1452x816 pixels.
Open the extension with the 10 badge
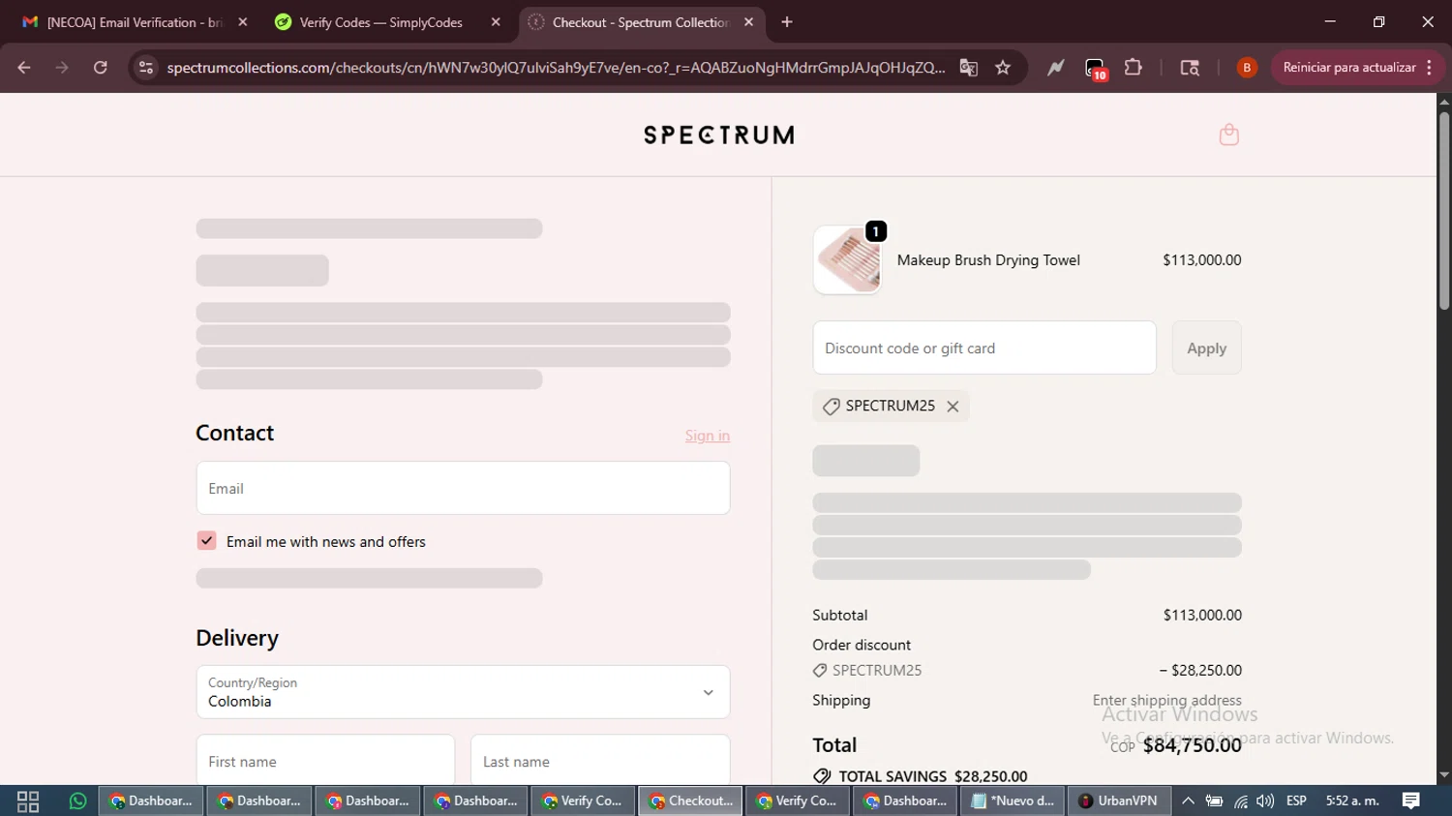1095,69
